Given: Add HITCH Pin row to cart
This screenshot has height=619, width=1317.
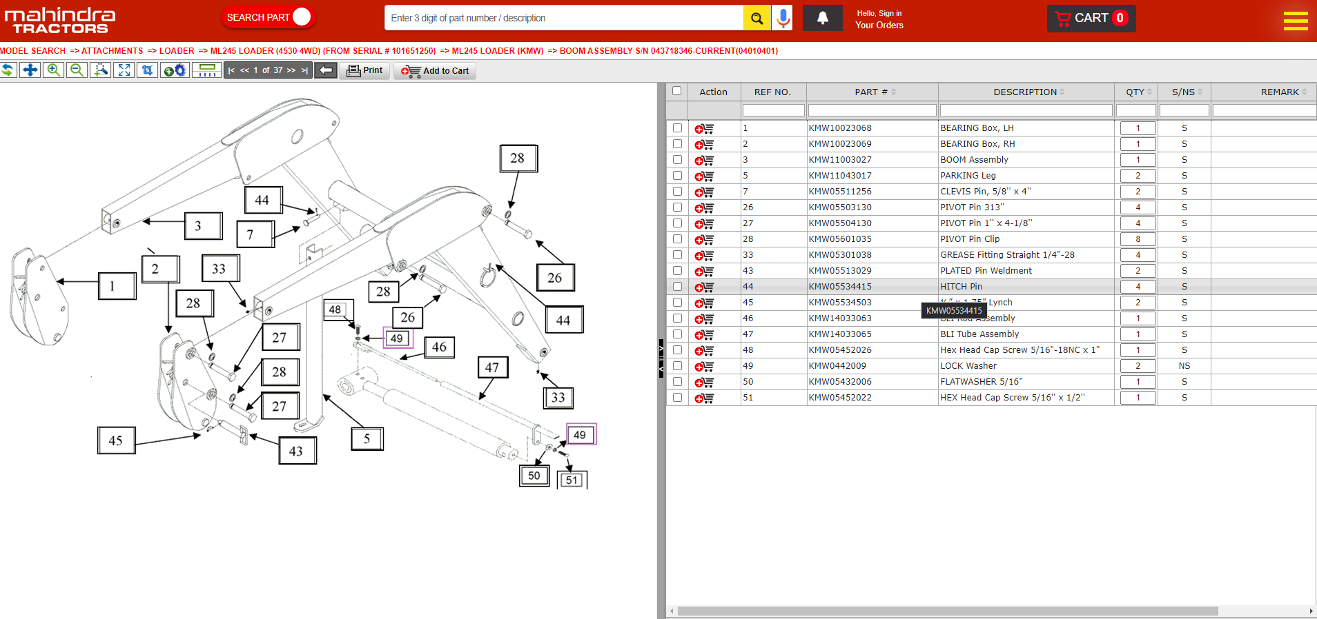Looking at the screenshot, I should coord(704,287).
